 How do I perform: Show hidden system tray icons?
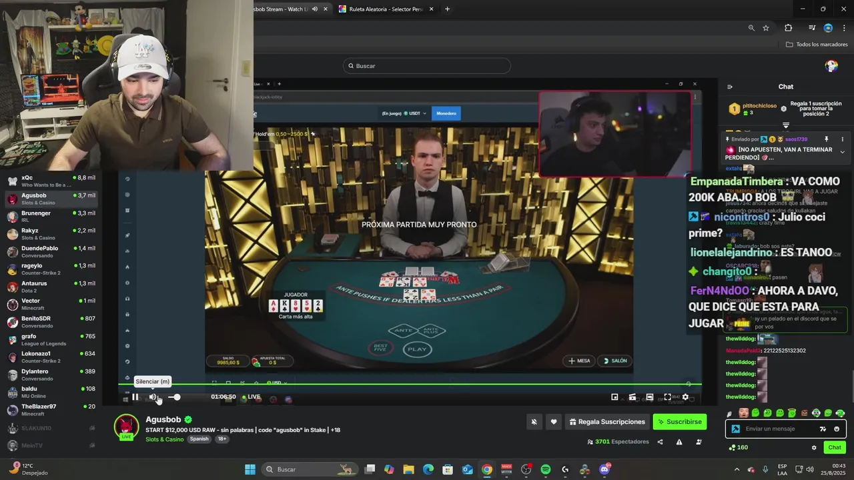click(737, 469)
